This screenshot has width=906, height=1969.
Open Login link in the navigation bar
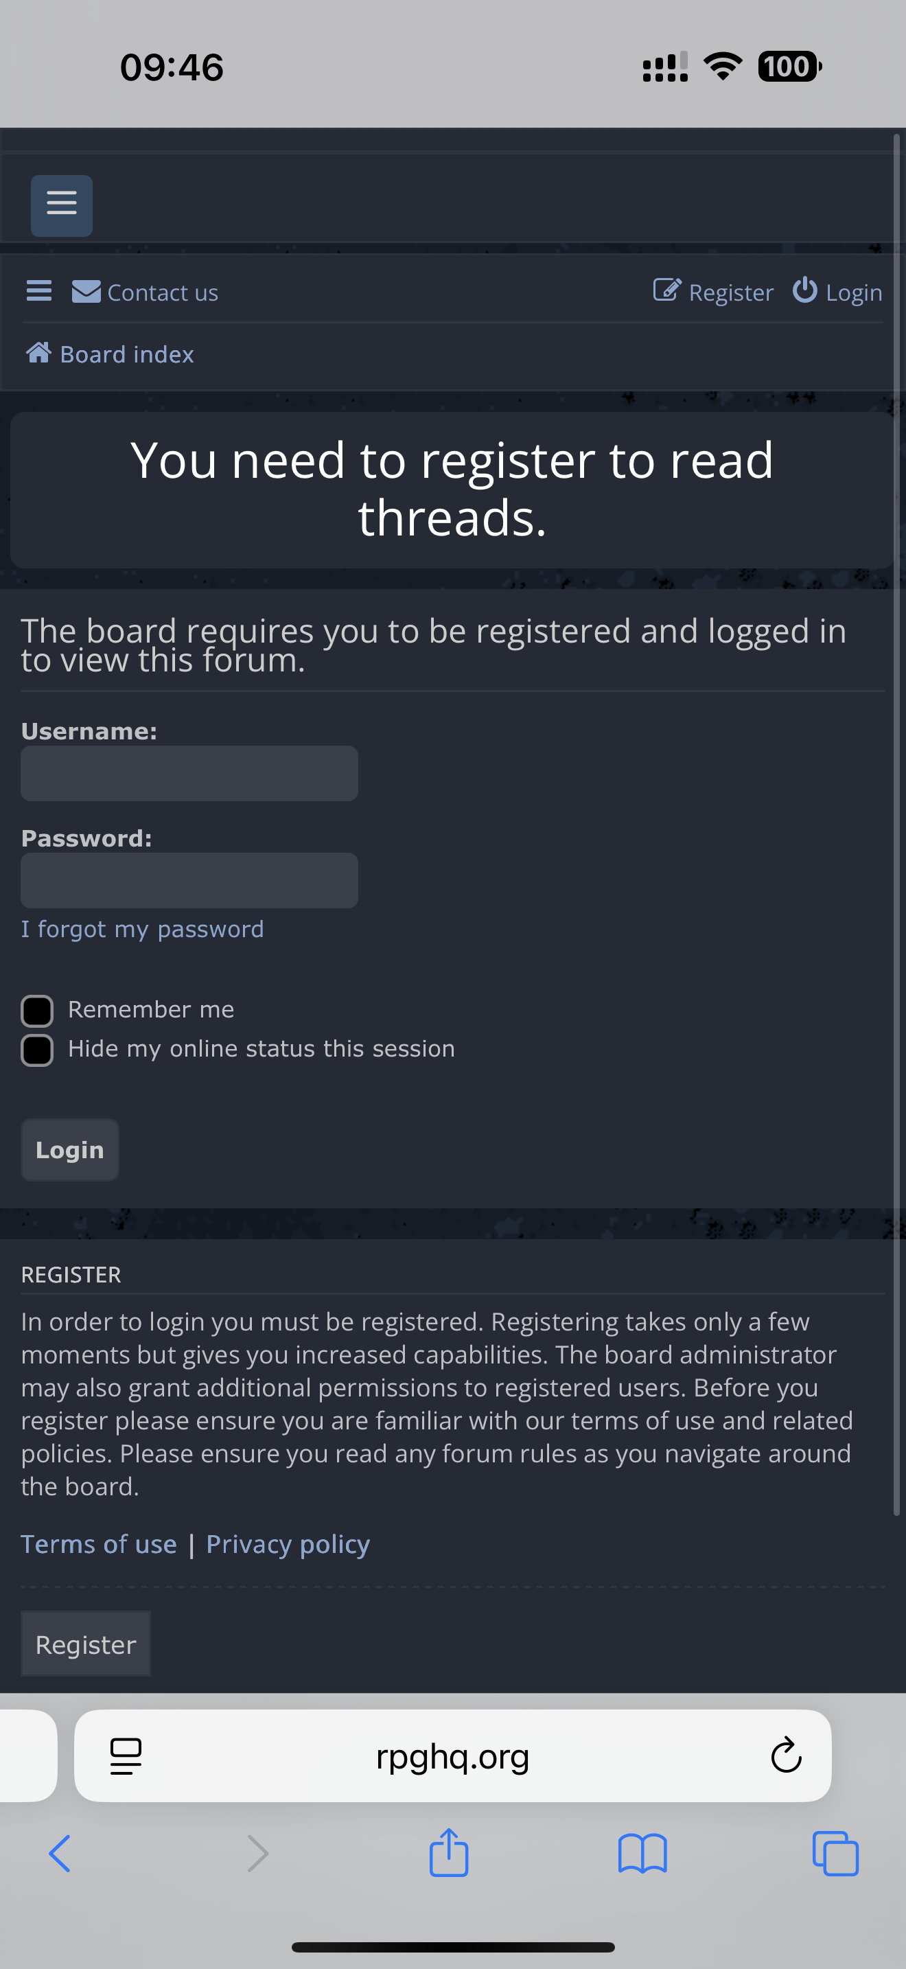837,291
